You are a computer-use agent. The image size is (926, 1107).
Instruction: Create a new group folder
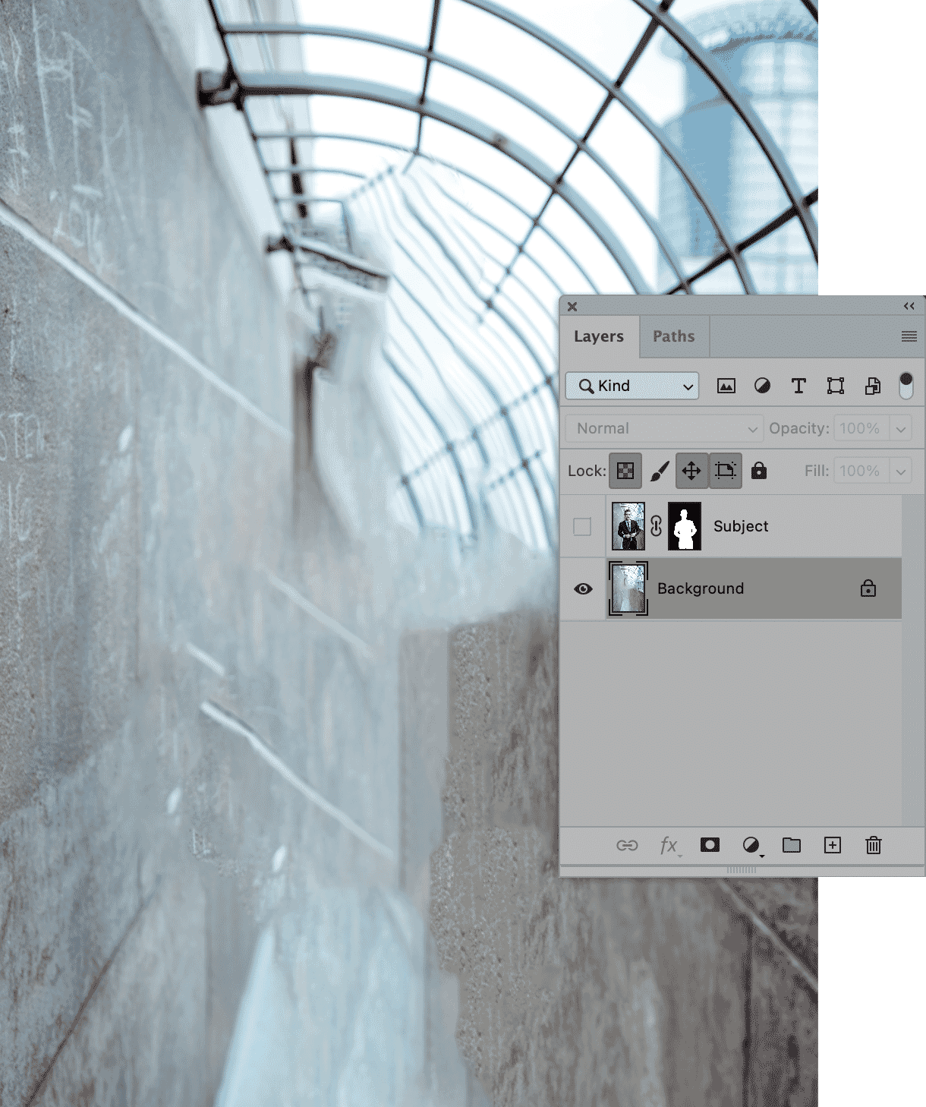click(791, 845)
